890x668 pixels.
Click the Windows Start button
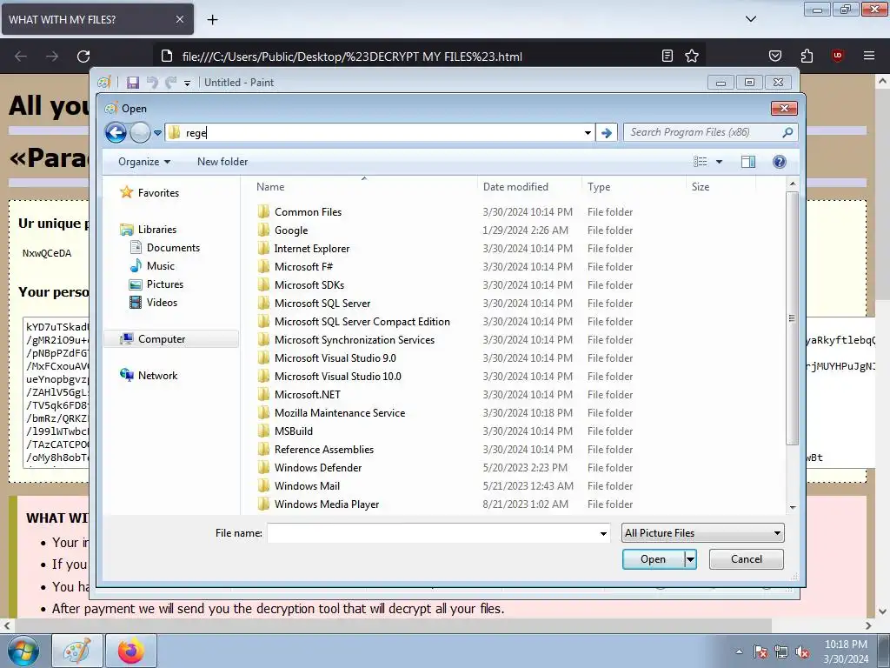[23, 651]
